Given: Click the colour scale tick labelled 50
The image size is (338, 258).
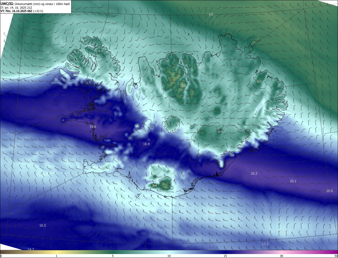Looking at the screenshot, I should click(336, 256).
